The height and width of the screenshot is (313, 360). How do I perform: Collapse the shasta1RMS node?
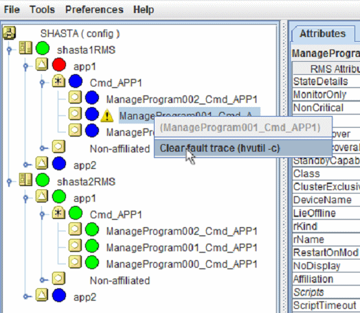[9, 49]
